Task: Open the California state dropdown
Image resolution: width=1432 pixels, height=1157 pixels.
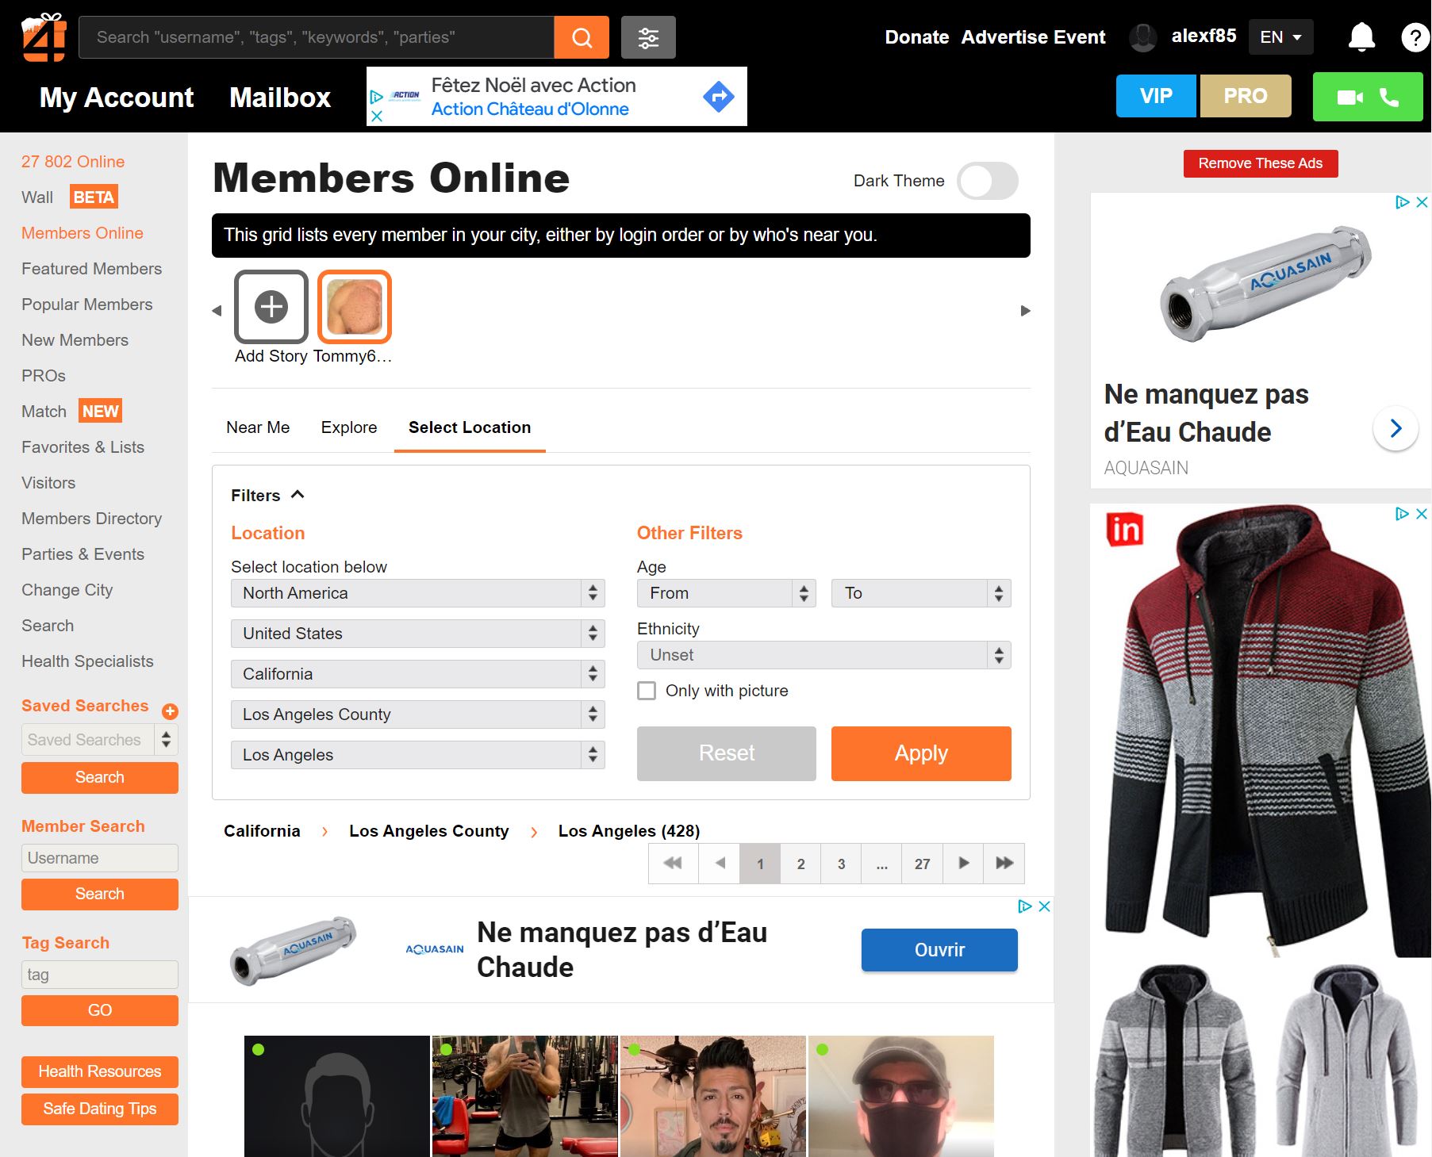Action: (418, 674)
